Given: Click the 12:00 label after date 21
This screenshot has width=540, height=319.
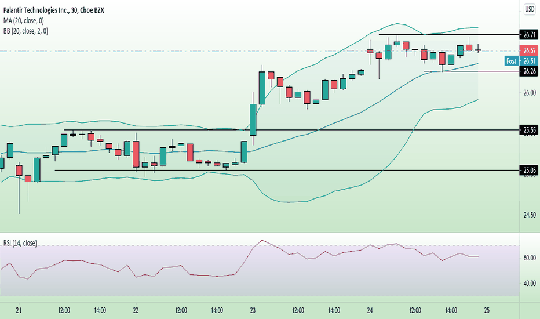Looking at the screenshot, I should [x=64, y=310].
